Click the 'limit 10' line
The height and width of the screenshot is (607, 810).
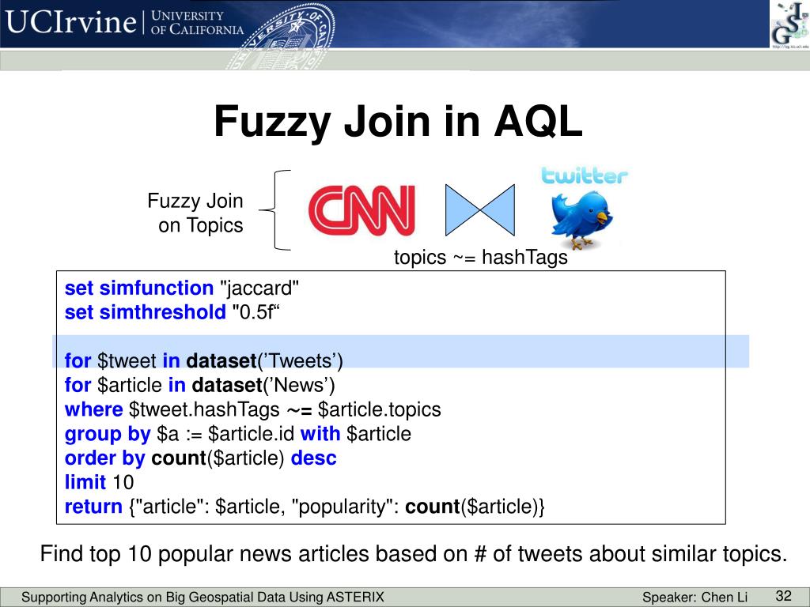99,482
